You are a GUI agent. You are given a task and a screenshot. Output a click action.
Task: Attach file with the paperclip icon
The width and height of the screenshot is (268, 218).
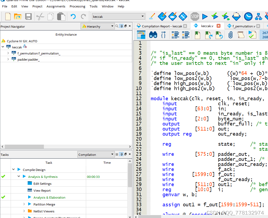(231, 35)
